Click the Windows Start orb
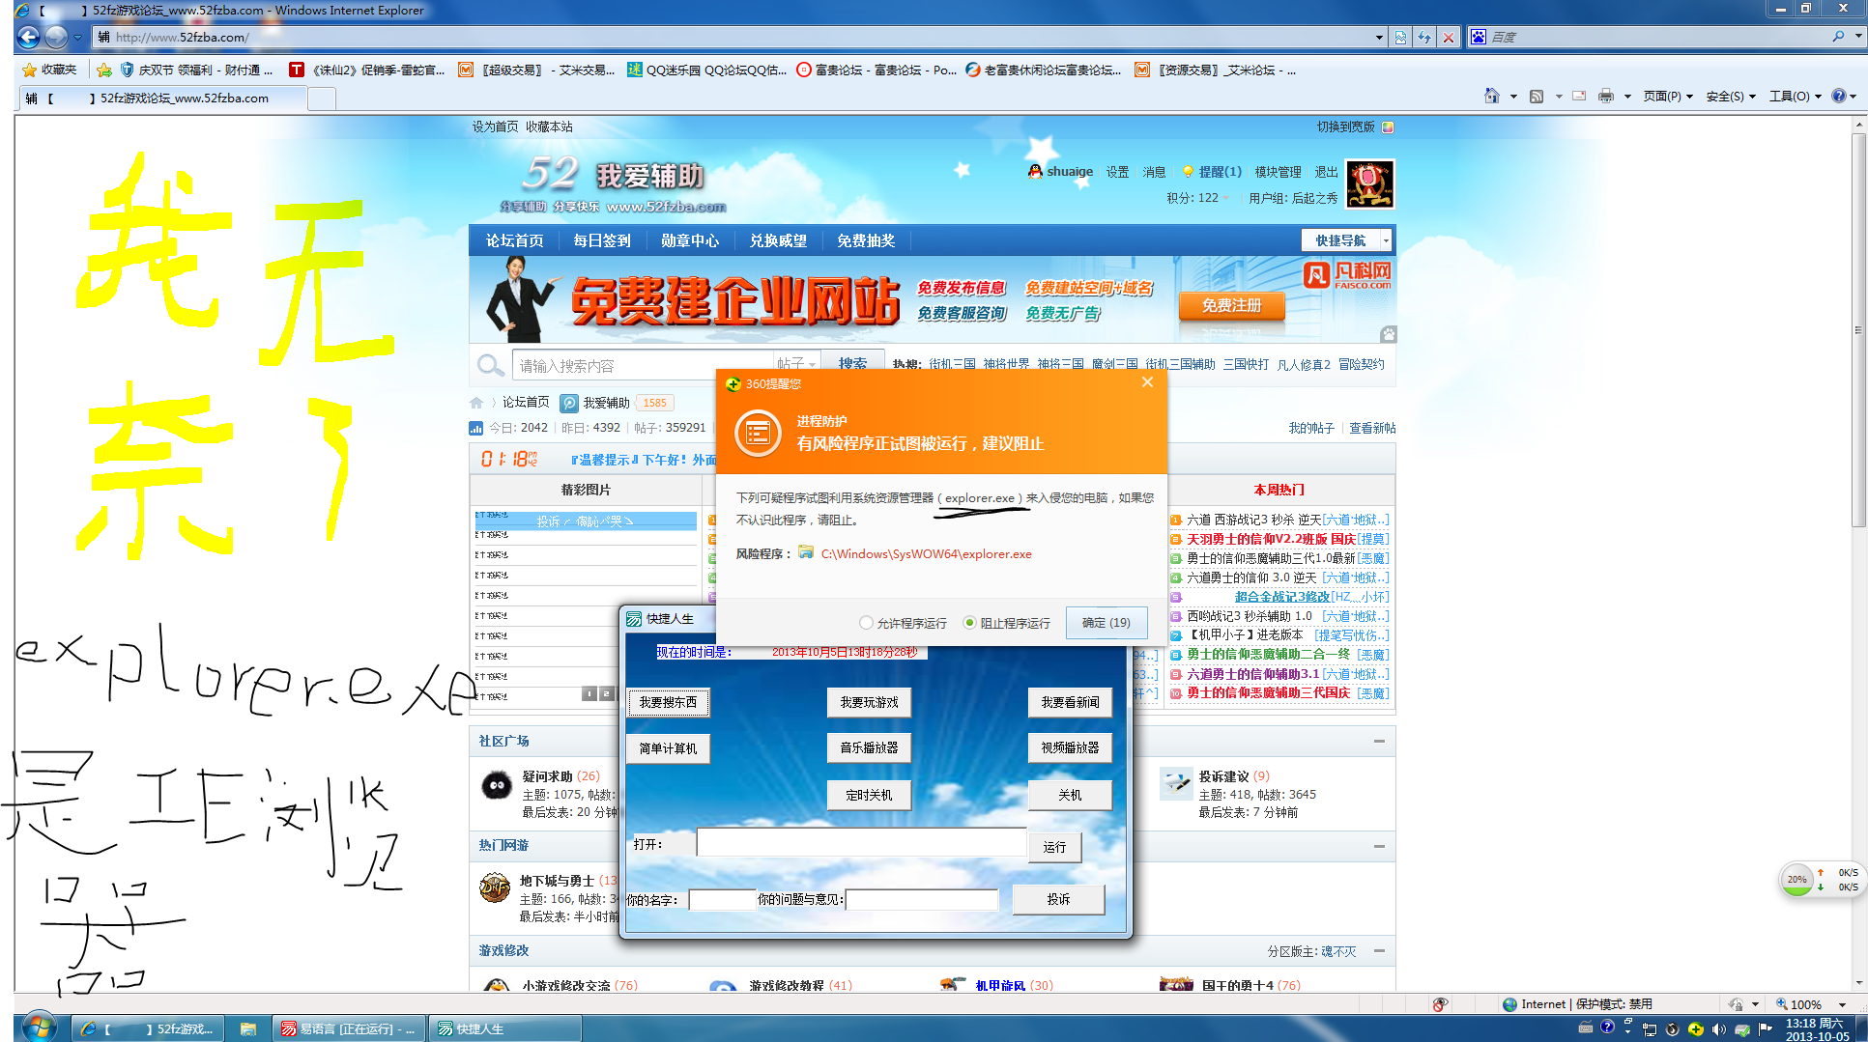The width and height of the screenshot is (1868, 1042). point(39,1026)
